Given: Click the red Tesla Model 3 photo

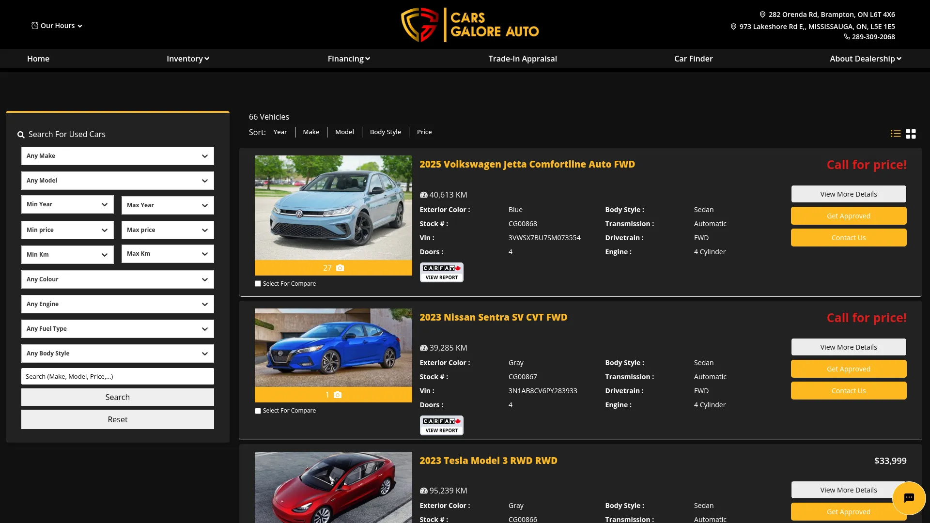Looking at the screenshot, I should tap(333, 487).
